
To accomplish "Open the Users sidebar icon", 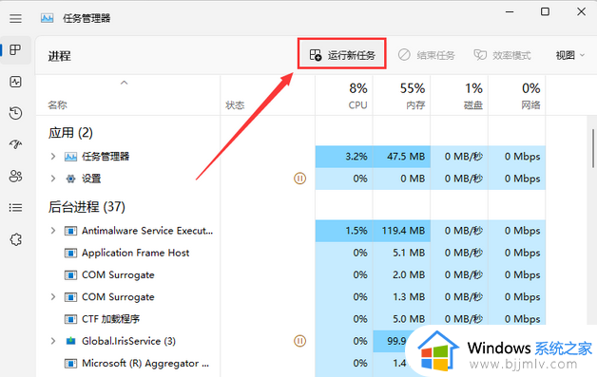I will (x=15, y=176).
